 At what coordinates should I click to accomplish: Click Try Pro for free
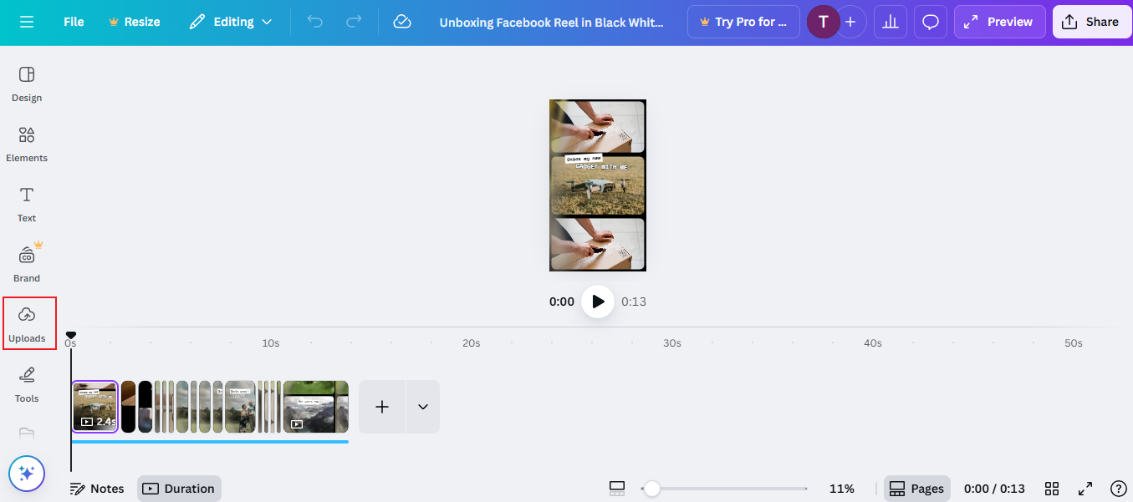coord(743,22)
